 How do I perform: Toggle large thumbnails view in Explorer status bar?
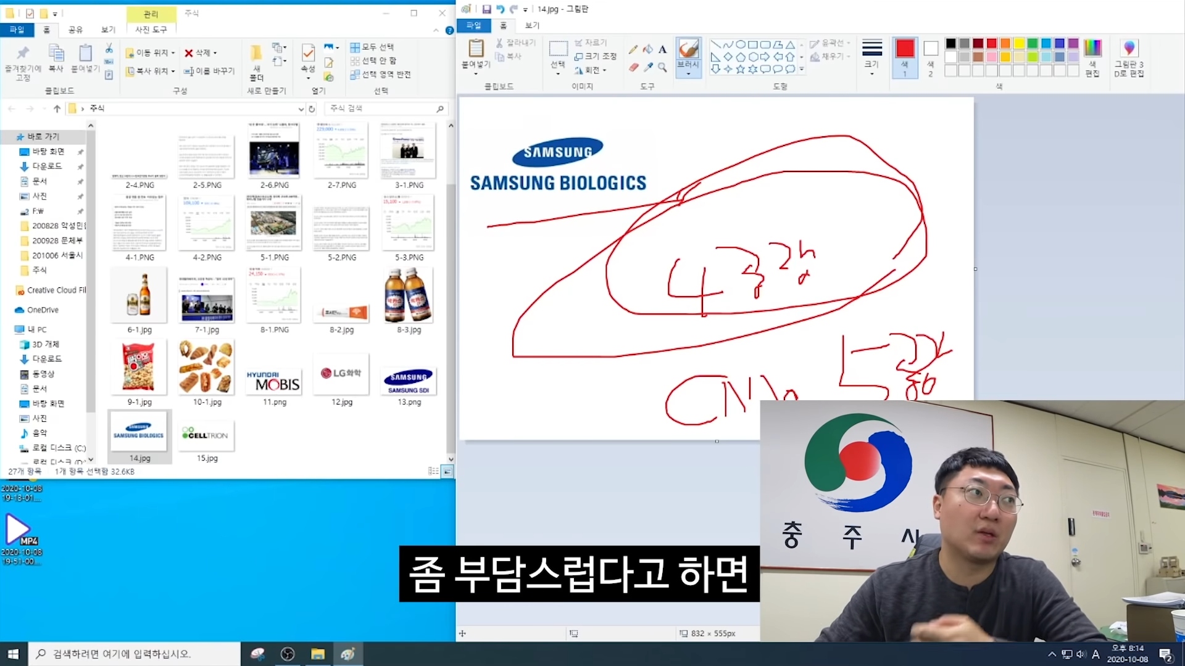447,471
